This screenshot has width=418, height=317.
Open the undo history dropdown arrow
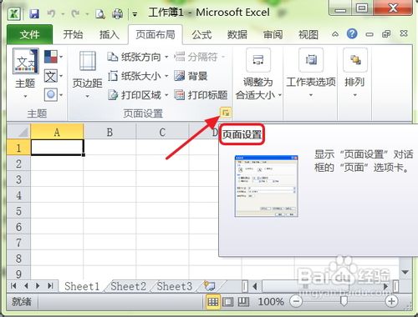pos(63,13)
